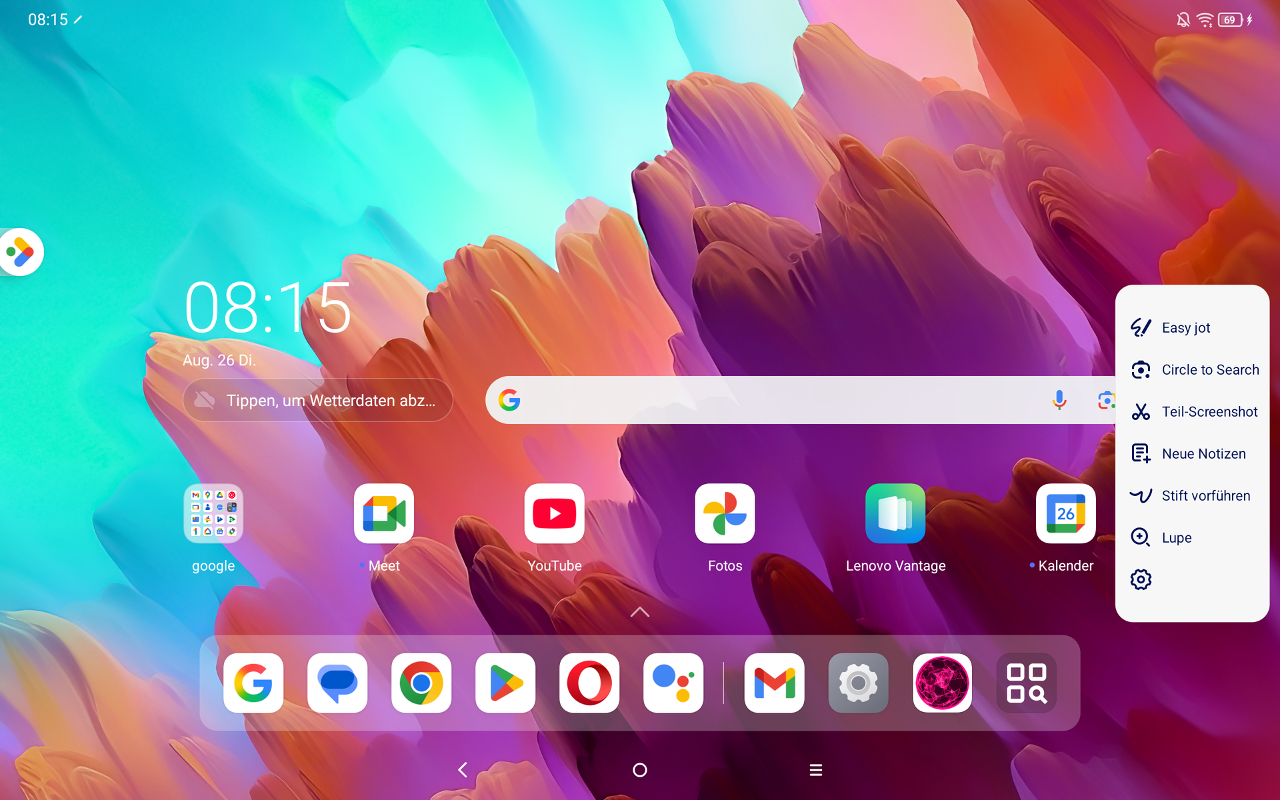
Task: Open the YouTube app
Action: coord(554,513)
